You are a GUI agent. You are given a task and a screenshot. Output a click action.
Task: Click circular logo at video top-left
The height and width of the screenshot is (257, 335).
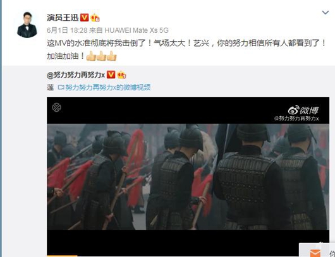point(57,107)
